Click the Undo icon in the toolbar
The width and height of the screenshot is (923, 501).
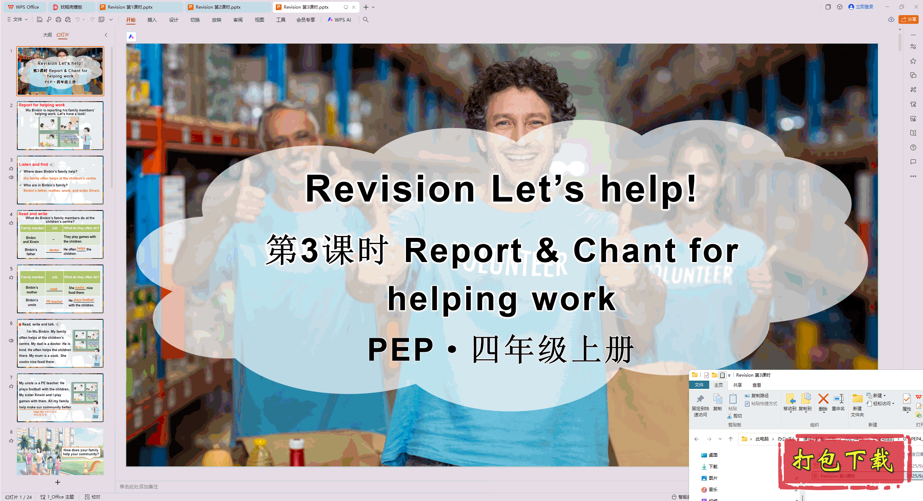(78, 20)
